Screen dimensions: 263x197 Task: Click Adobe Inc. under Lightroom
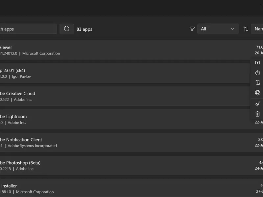17,122
